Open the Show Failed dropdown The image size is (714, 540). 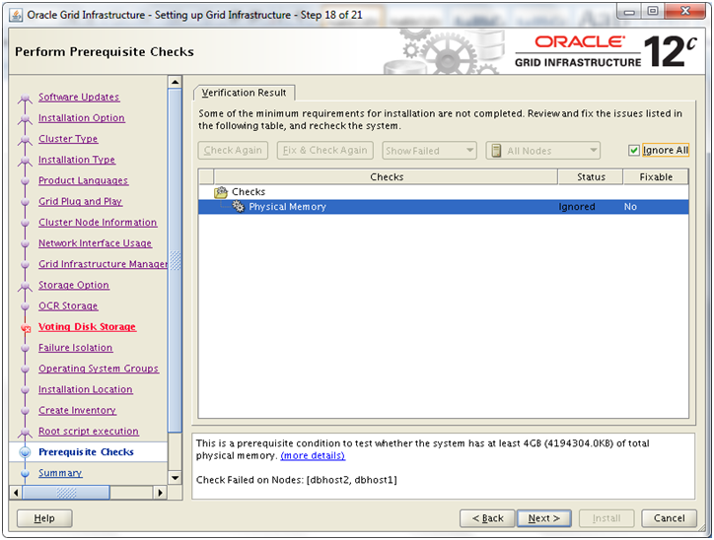pyautogui.click(x=429, y=151)
